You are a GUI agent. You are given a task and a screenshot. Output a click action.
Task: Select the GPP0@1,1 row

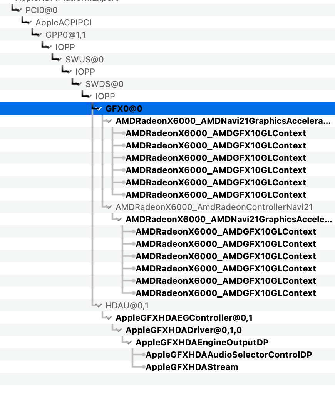coord(167,35)
